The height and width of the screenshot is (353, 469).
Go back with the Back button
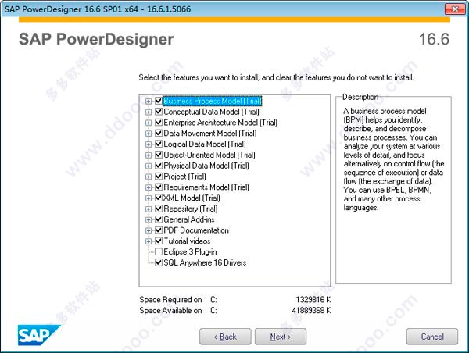(225, 337)
